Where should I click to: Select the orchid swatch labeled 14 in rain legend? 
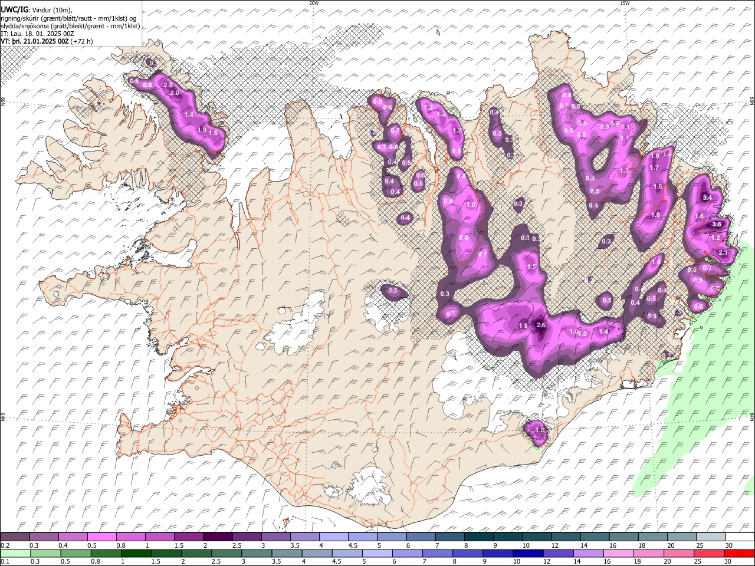tap(588, 553)
